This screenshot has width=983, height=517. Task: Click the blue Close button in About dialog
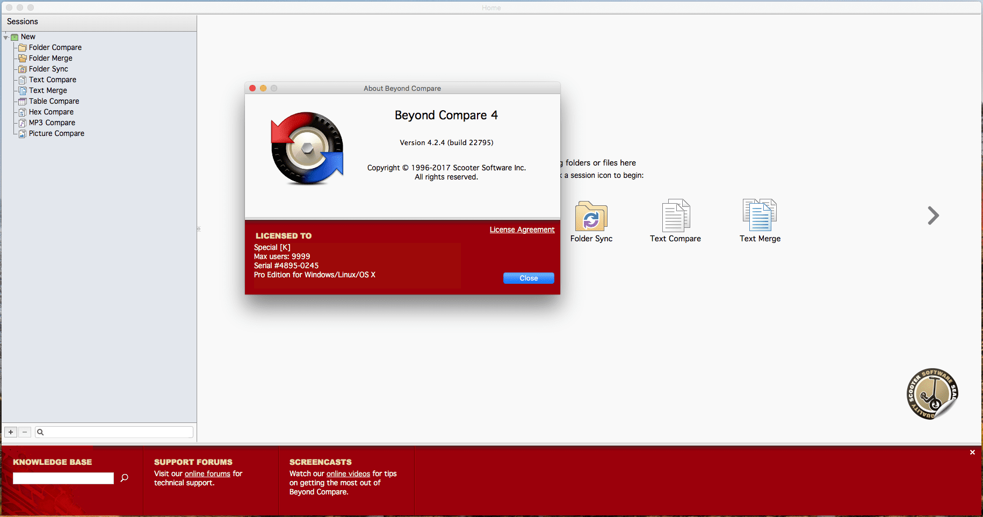(x=529, y=278)
